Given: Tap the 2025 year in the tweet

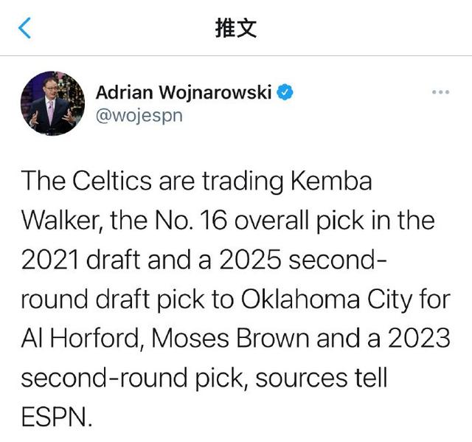Looking at the screenshot, I should pyautogui.click(x=250, y=260).
